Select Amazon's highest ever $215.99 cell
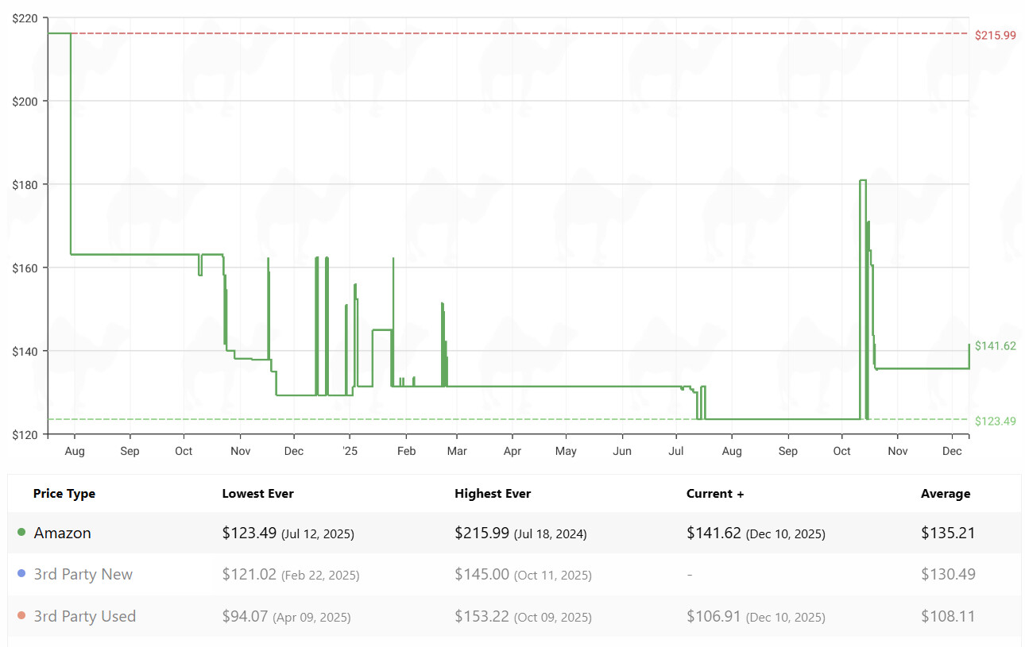Image resolution: width=1025 pixels, height=647 pixels. point(520,533)
